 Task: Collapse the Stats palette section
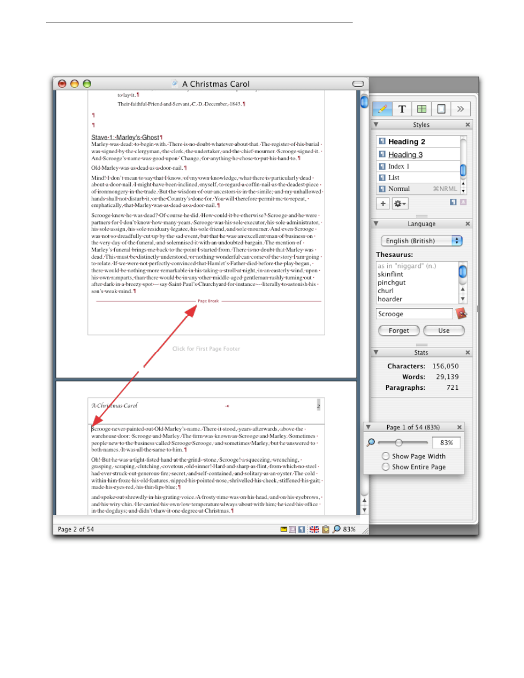tap(376, 352)
